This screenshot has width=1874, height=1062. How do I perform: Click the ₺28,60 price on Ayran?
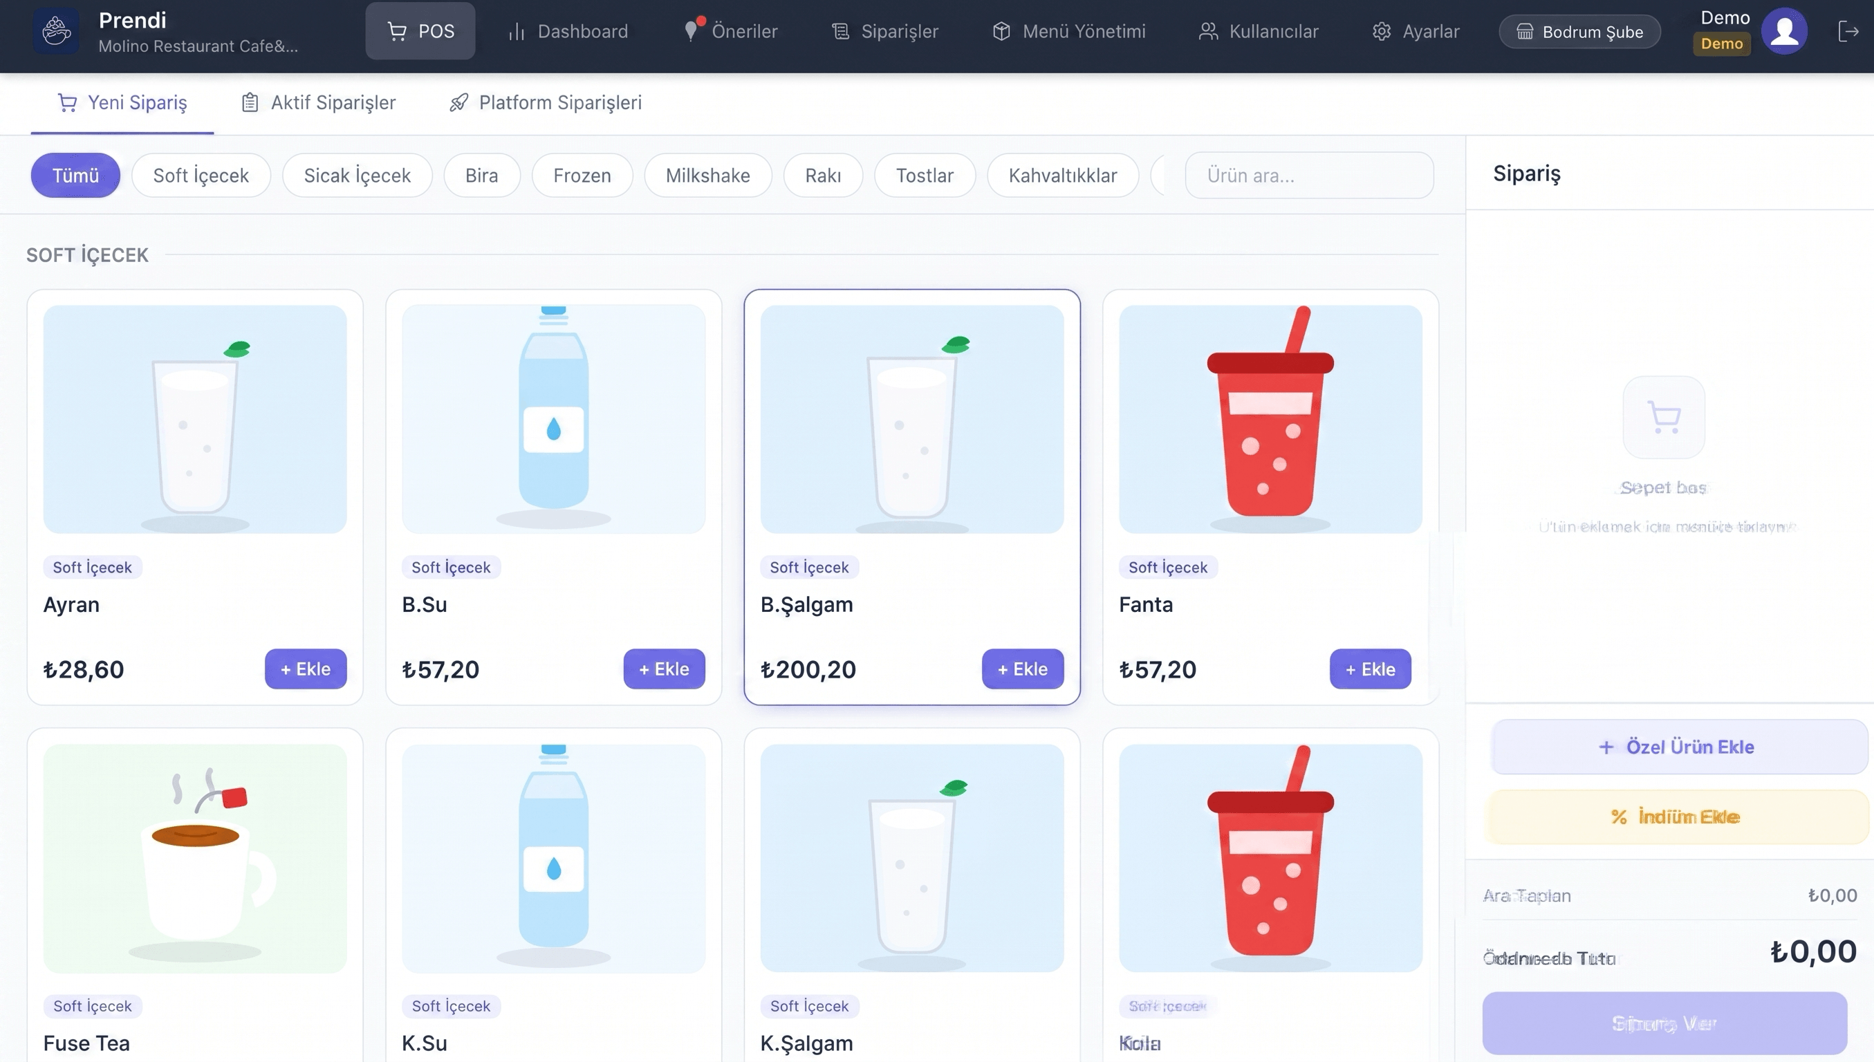[84, 669]
